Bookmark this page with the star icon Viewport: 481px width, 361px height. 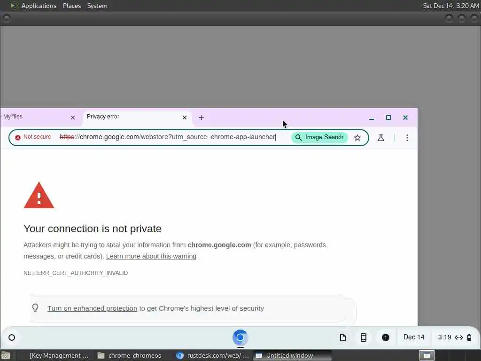point(357,138)
